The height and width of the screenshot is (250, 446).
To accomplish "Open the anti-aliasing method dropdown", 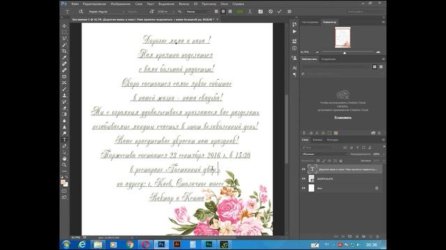I will (197, 12).
